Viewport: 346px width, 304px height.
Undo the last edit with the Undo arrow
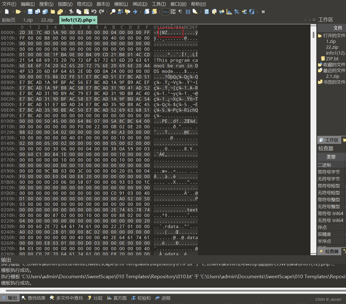(x=94, y=12)
